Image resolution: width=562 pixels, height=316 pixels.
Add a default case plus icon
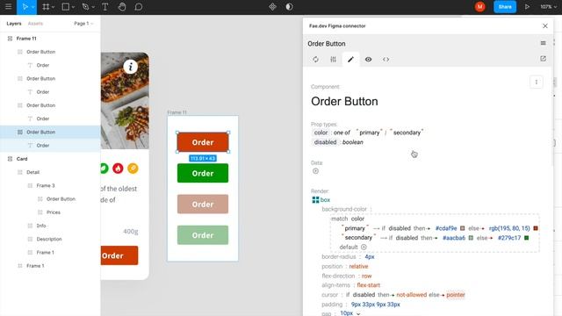click(x=364, y=247)
